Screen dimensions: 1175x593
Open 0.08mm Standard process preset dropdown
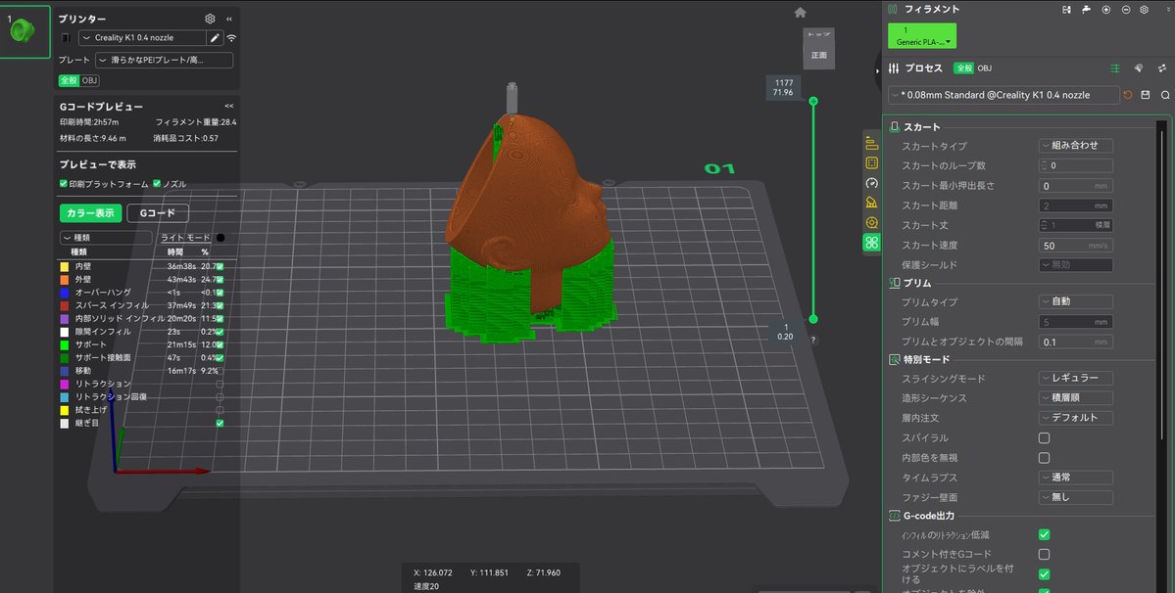(1004, 95)
